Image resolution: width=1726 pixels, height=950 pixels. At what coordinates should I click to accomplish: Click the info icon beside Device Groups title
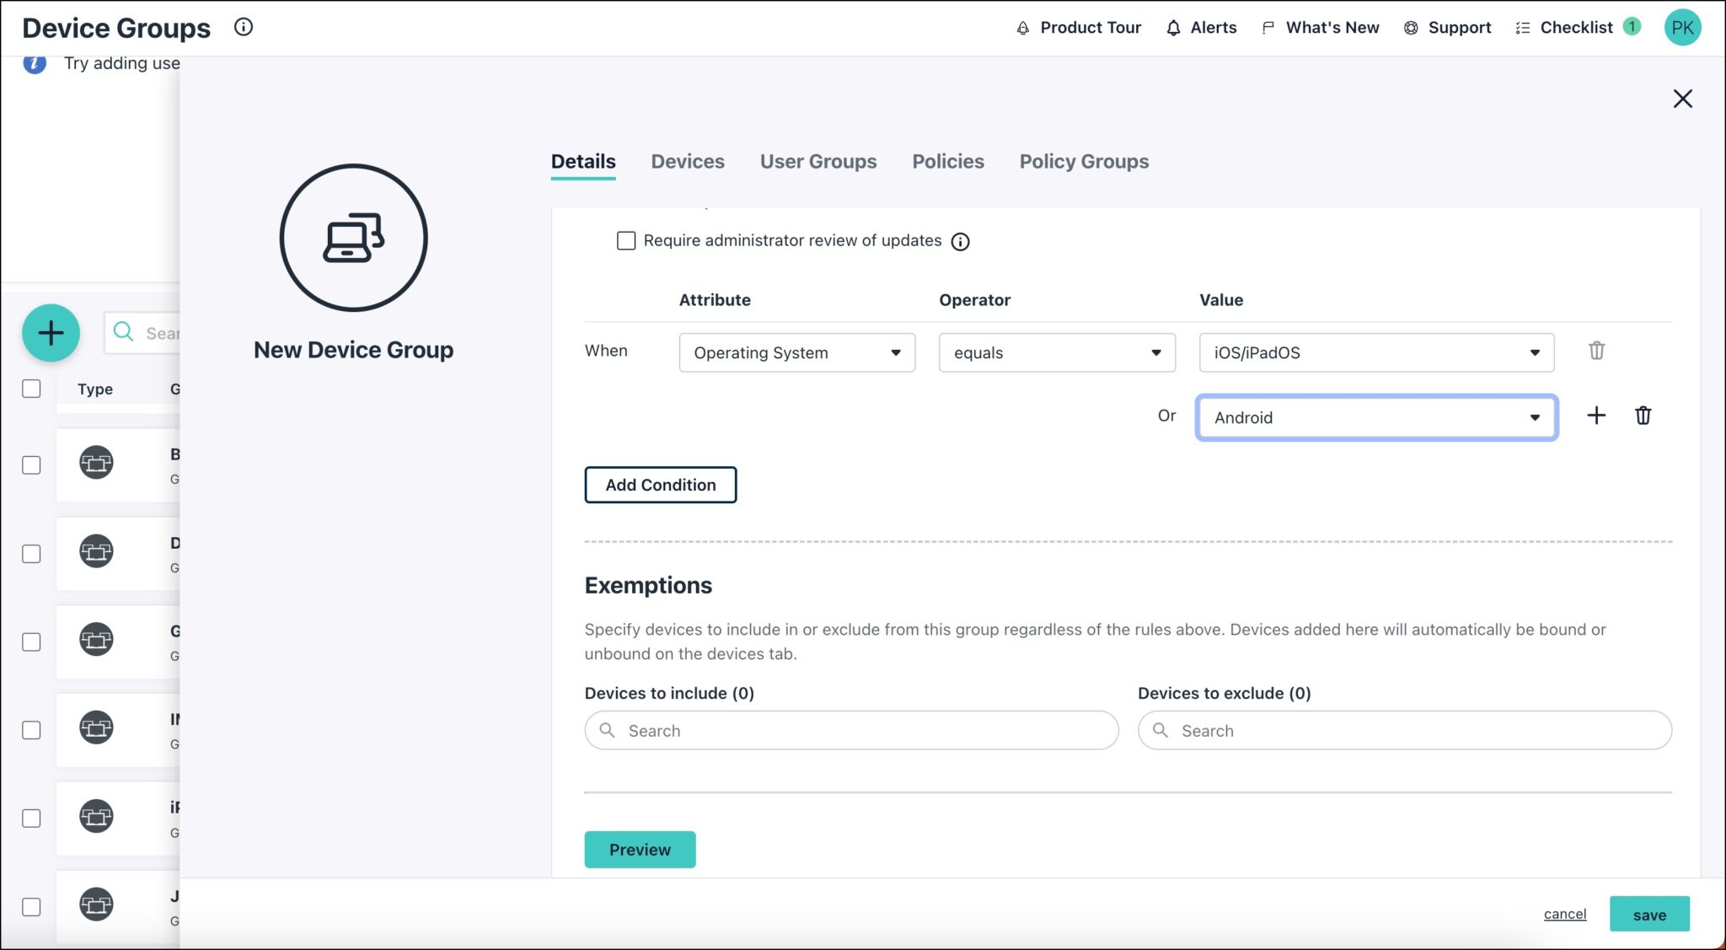(244, 26)
